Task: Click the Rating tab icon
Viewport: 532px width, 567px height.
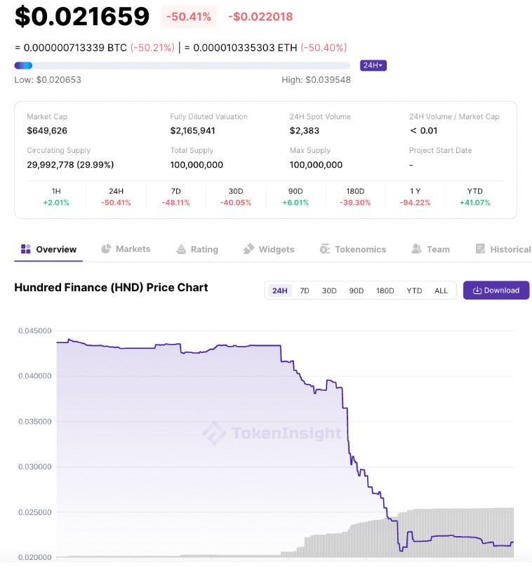Action: coord(181,249)
